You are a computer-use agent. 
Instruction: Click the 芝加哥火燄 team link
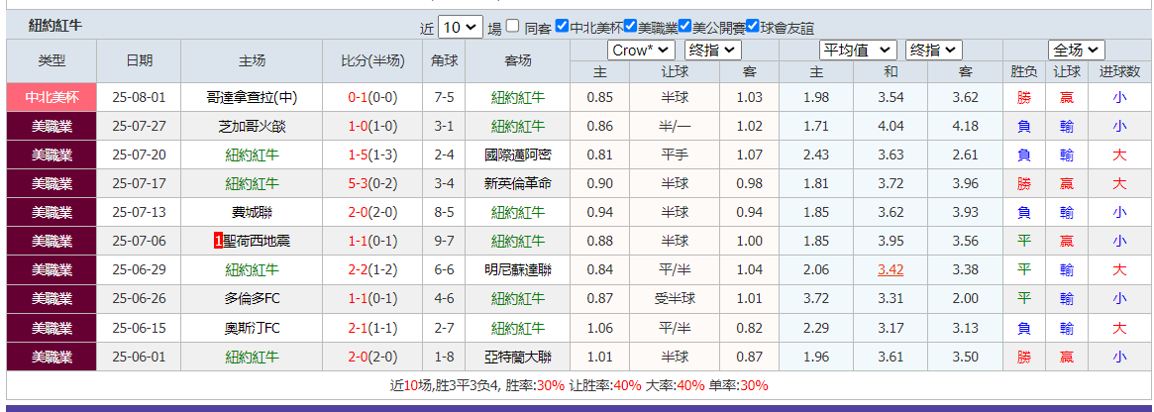[x=252, y=126]
